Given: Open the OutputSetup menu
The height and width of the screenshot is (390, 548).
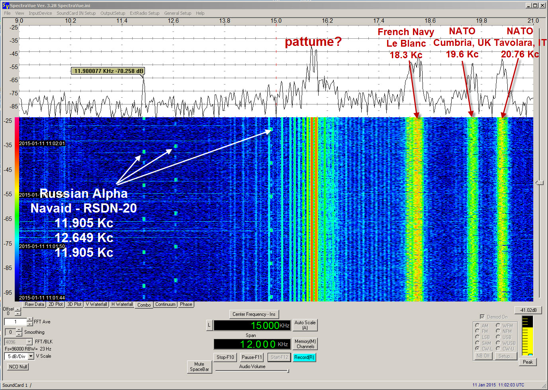Looking at the screenshot, I should point(113,13).
